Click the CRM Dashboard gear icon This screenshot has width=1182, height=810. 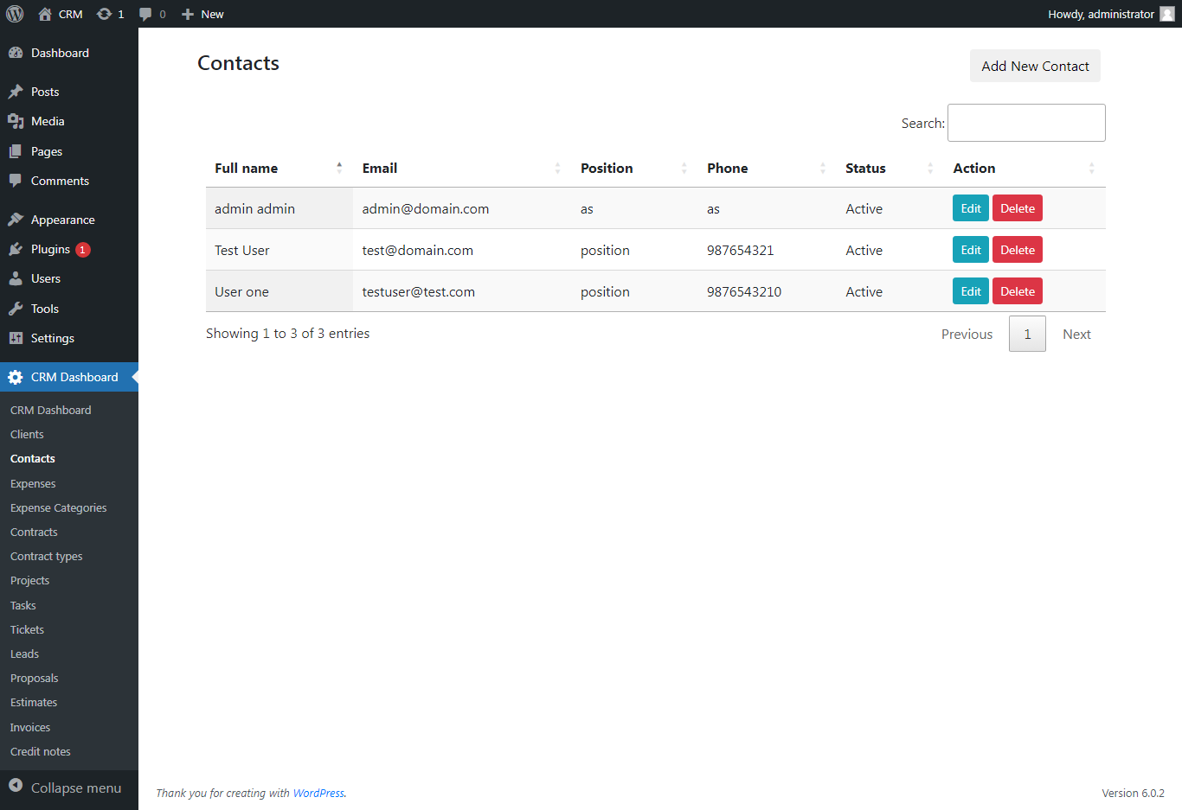click(15, 377)
